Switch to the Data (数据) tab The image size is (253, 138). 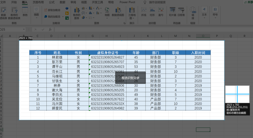pos(63,2)
